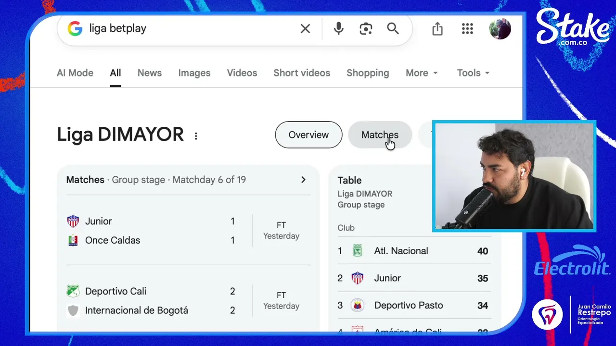Image resolution: width=616 pixels, height=346 pixels.
Task: Select the Matches chip
Action: (x=380, y=135)
